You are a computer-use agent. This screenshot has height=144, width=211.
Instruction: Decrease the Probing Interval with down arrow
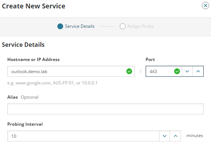(165, 136)
